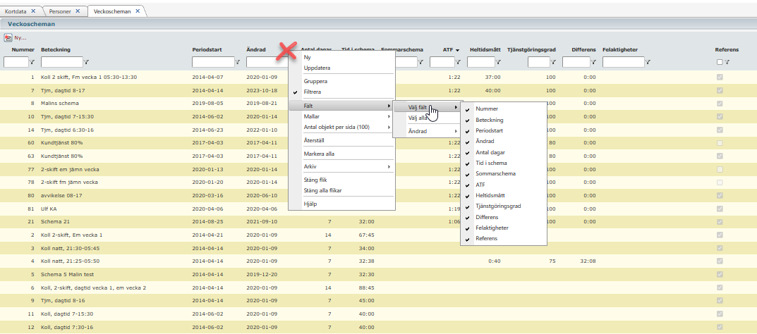Choose Ny in the context menu
The width and height of the screenshot is (757, 334).
tap(341, 57)
